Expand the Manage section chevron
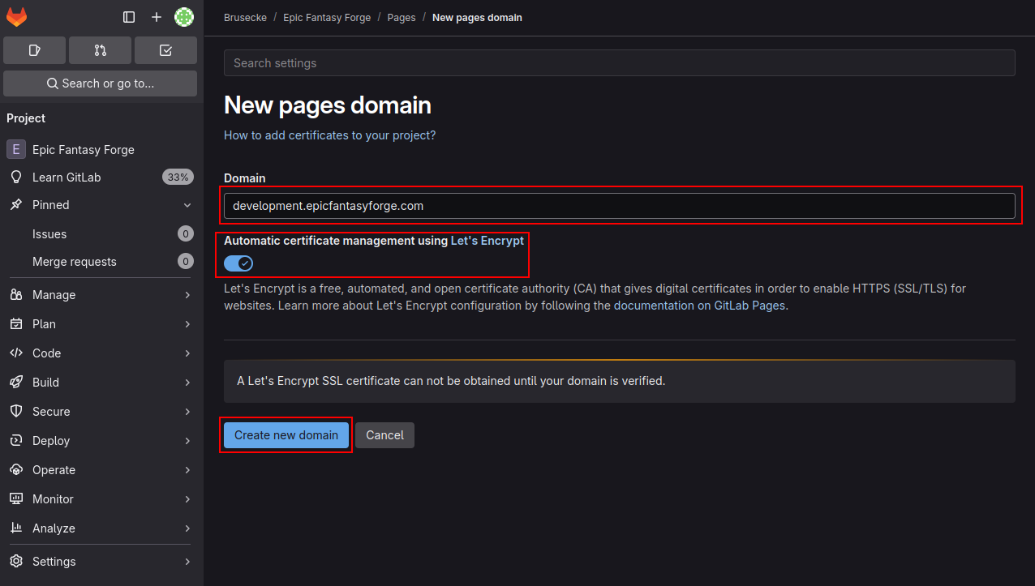Screen dimensions: 1035x586 click(x=187, y=295)
